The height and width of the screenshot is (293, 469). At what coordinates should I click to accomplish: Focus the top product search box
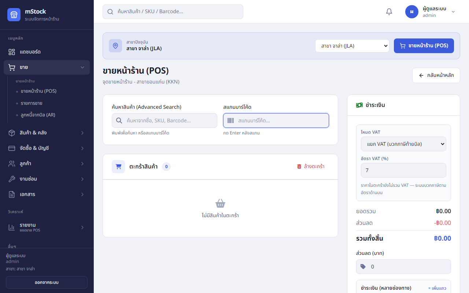173,12
